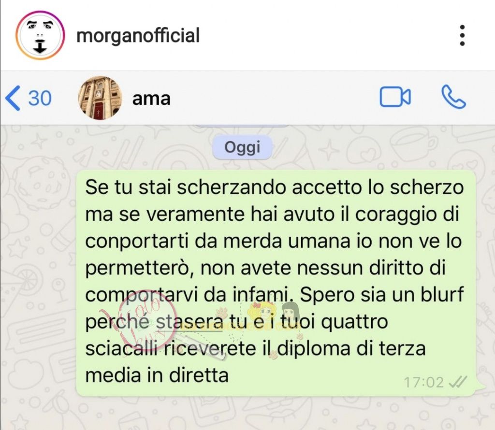The width and height of the screenshot is (495, 430).
Task: Go back using the blue chevron arrow
Action: [x=13, y=98]
